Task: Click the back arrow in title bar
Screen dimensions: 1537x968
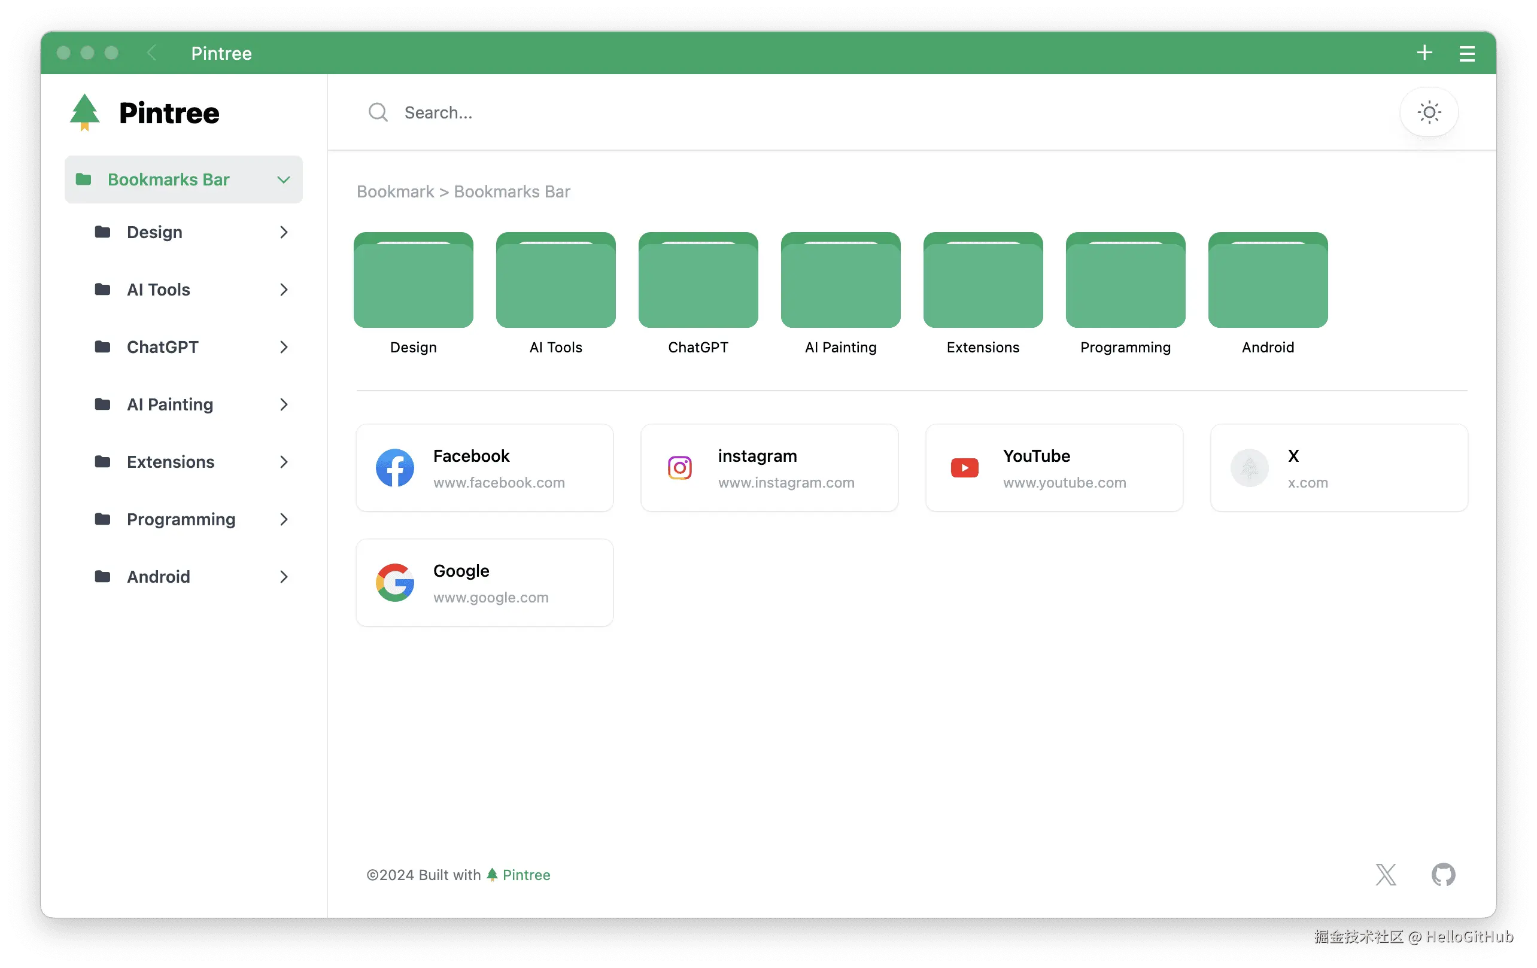Action: pos(151,53)
